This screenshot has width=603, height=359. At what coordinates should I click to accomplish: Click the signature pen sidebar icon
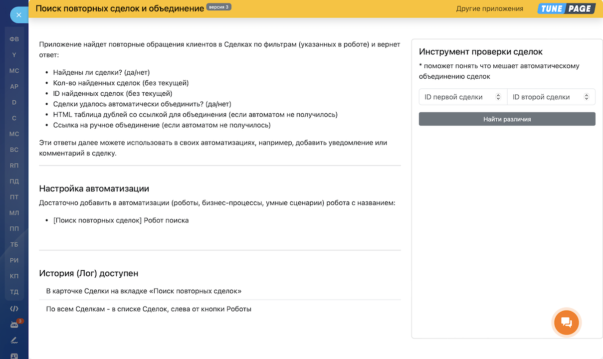pyautogui.click(x=14, y=341)
